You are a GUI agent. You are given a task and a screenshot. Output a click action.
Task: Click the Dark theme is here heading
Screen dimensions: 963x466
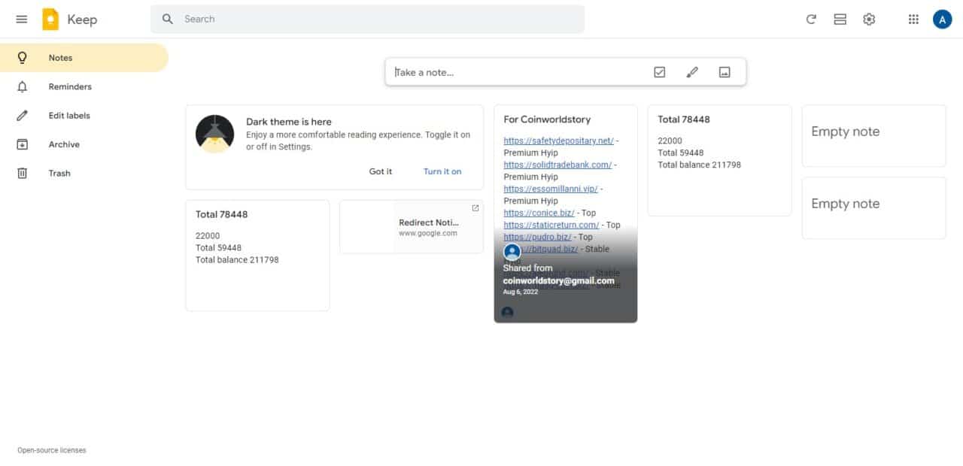[289, 122]
